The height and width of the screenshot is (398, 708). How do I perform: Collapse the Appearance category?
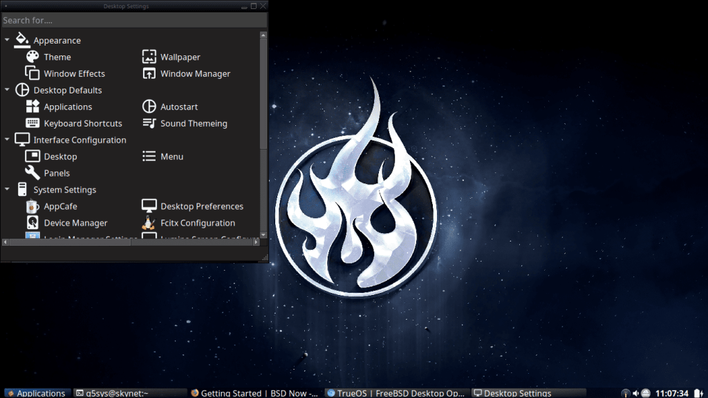[7, 40]
